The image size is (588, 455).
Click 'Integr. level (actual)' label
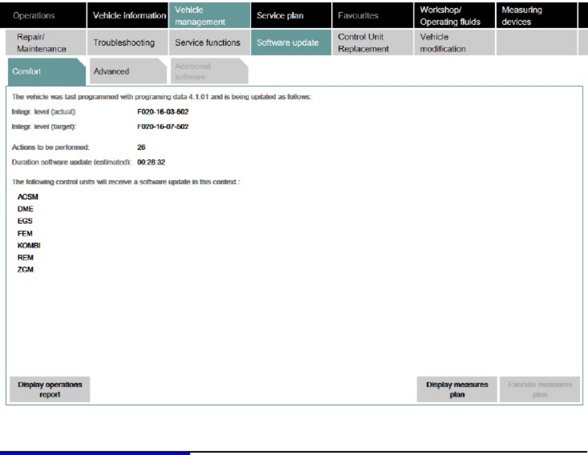[44, 112]
